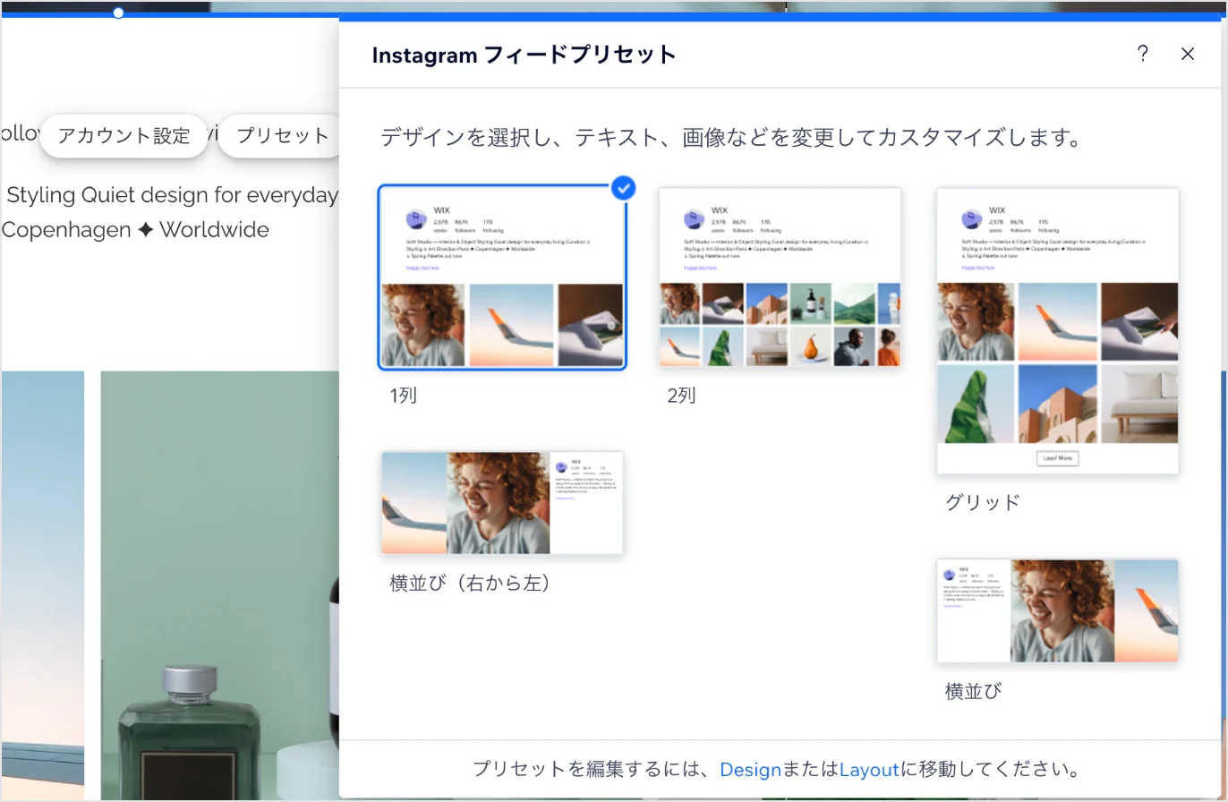Click the 2列 label text

(x=682, y=396)
